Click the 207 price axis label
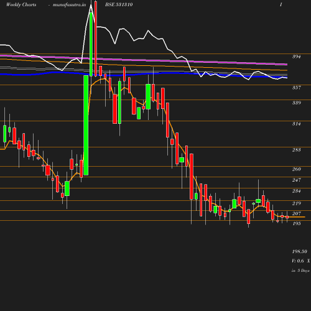The height and width of the screenshot is (311, 311). tap(296, 213)
